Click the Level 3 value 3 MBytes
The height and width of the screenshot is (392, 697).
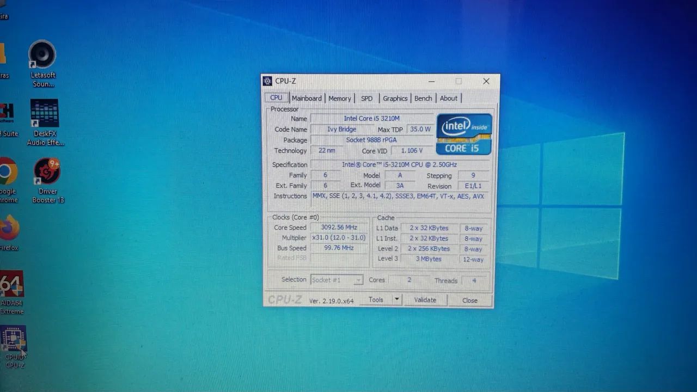pos(429,259)
